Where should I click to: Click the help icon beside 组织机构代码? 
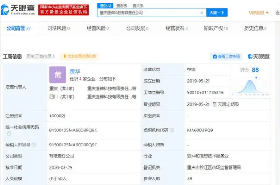(172, 130)
